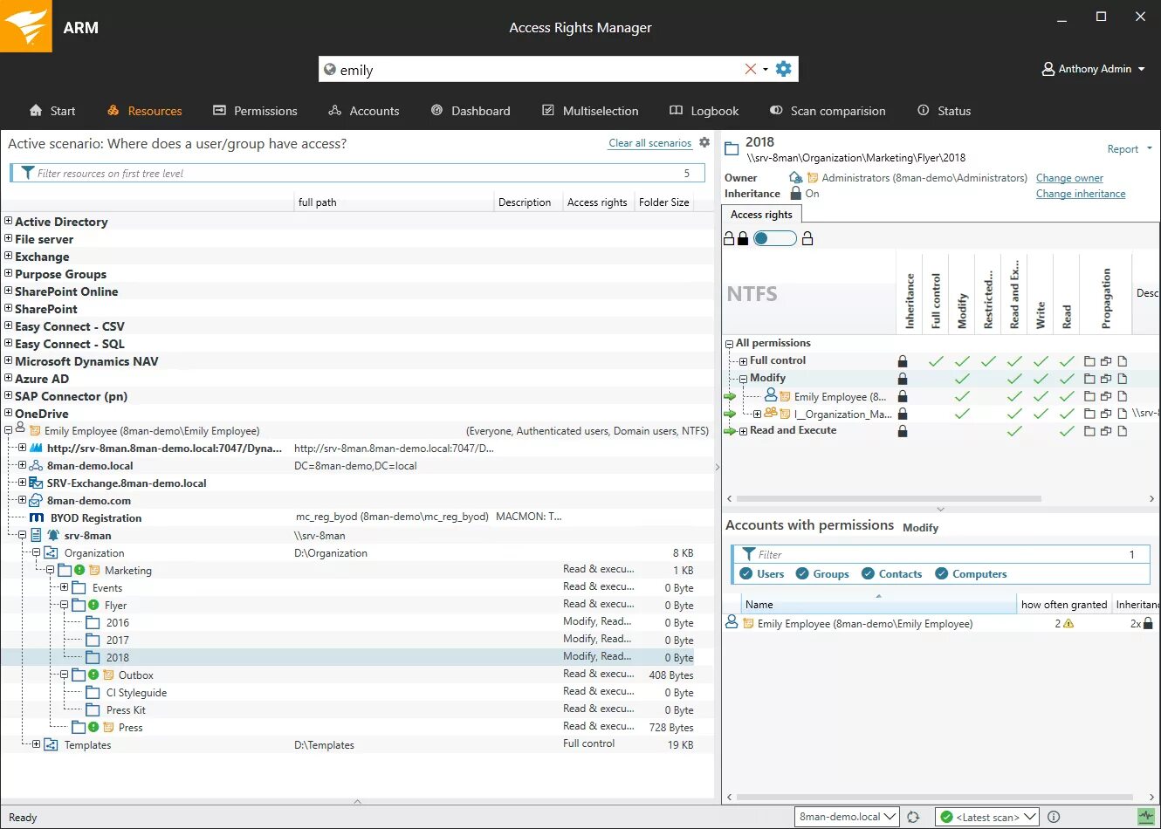Click the Access rights column header
This screenshot has width=1161, height=829.
pyautogui.click(x=597, y=202)
